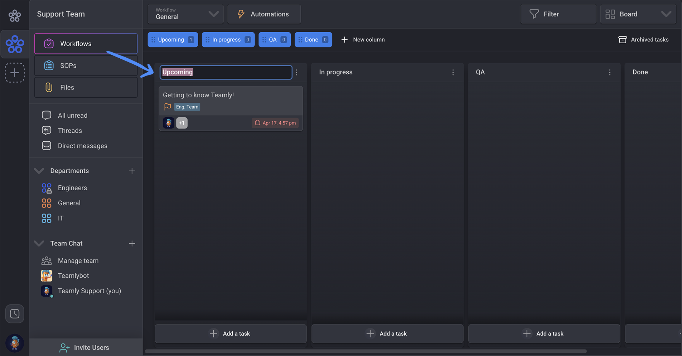Click the drag handle on the Done chip
This screenshot has height=356, width=682.
tap(300, 40)
